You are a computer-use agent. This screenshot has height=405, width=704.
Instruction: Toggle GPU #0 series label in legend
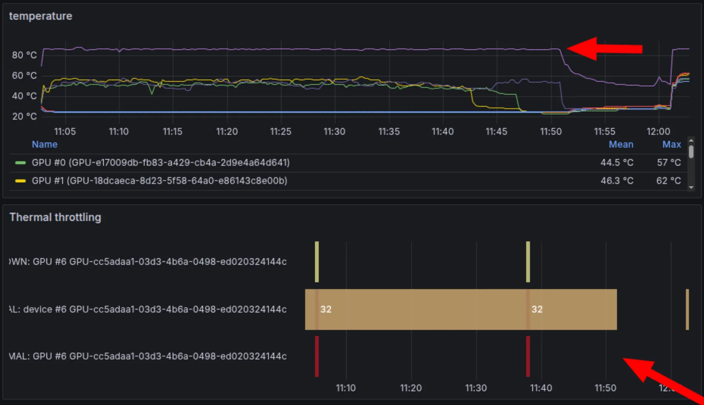point(160,163)
